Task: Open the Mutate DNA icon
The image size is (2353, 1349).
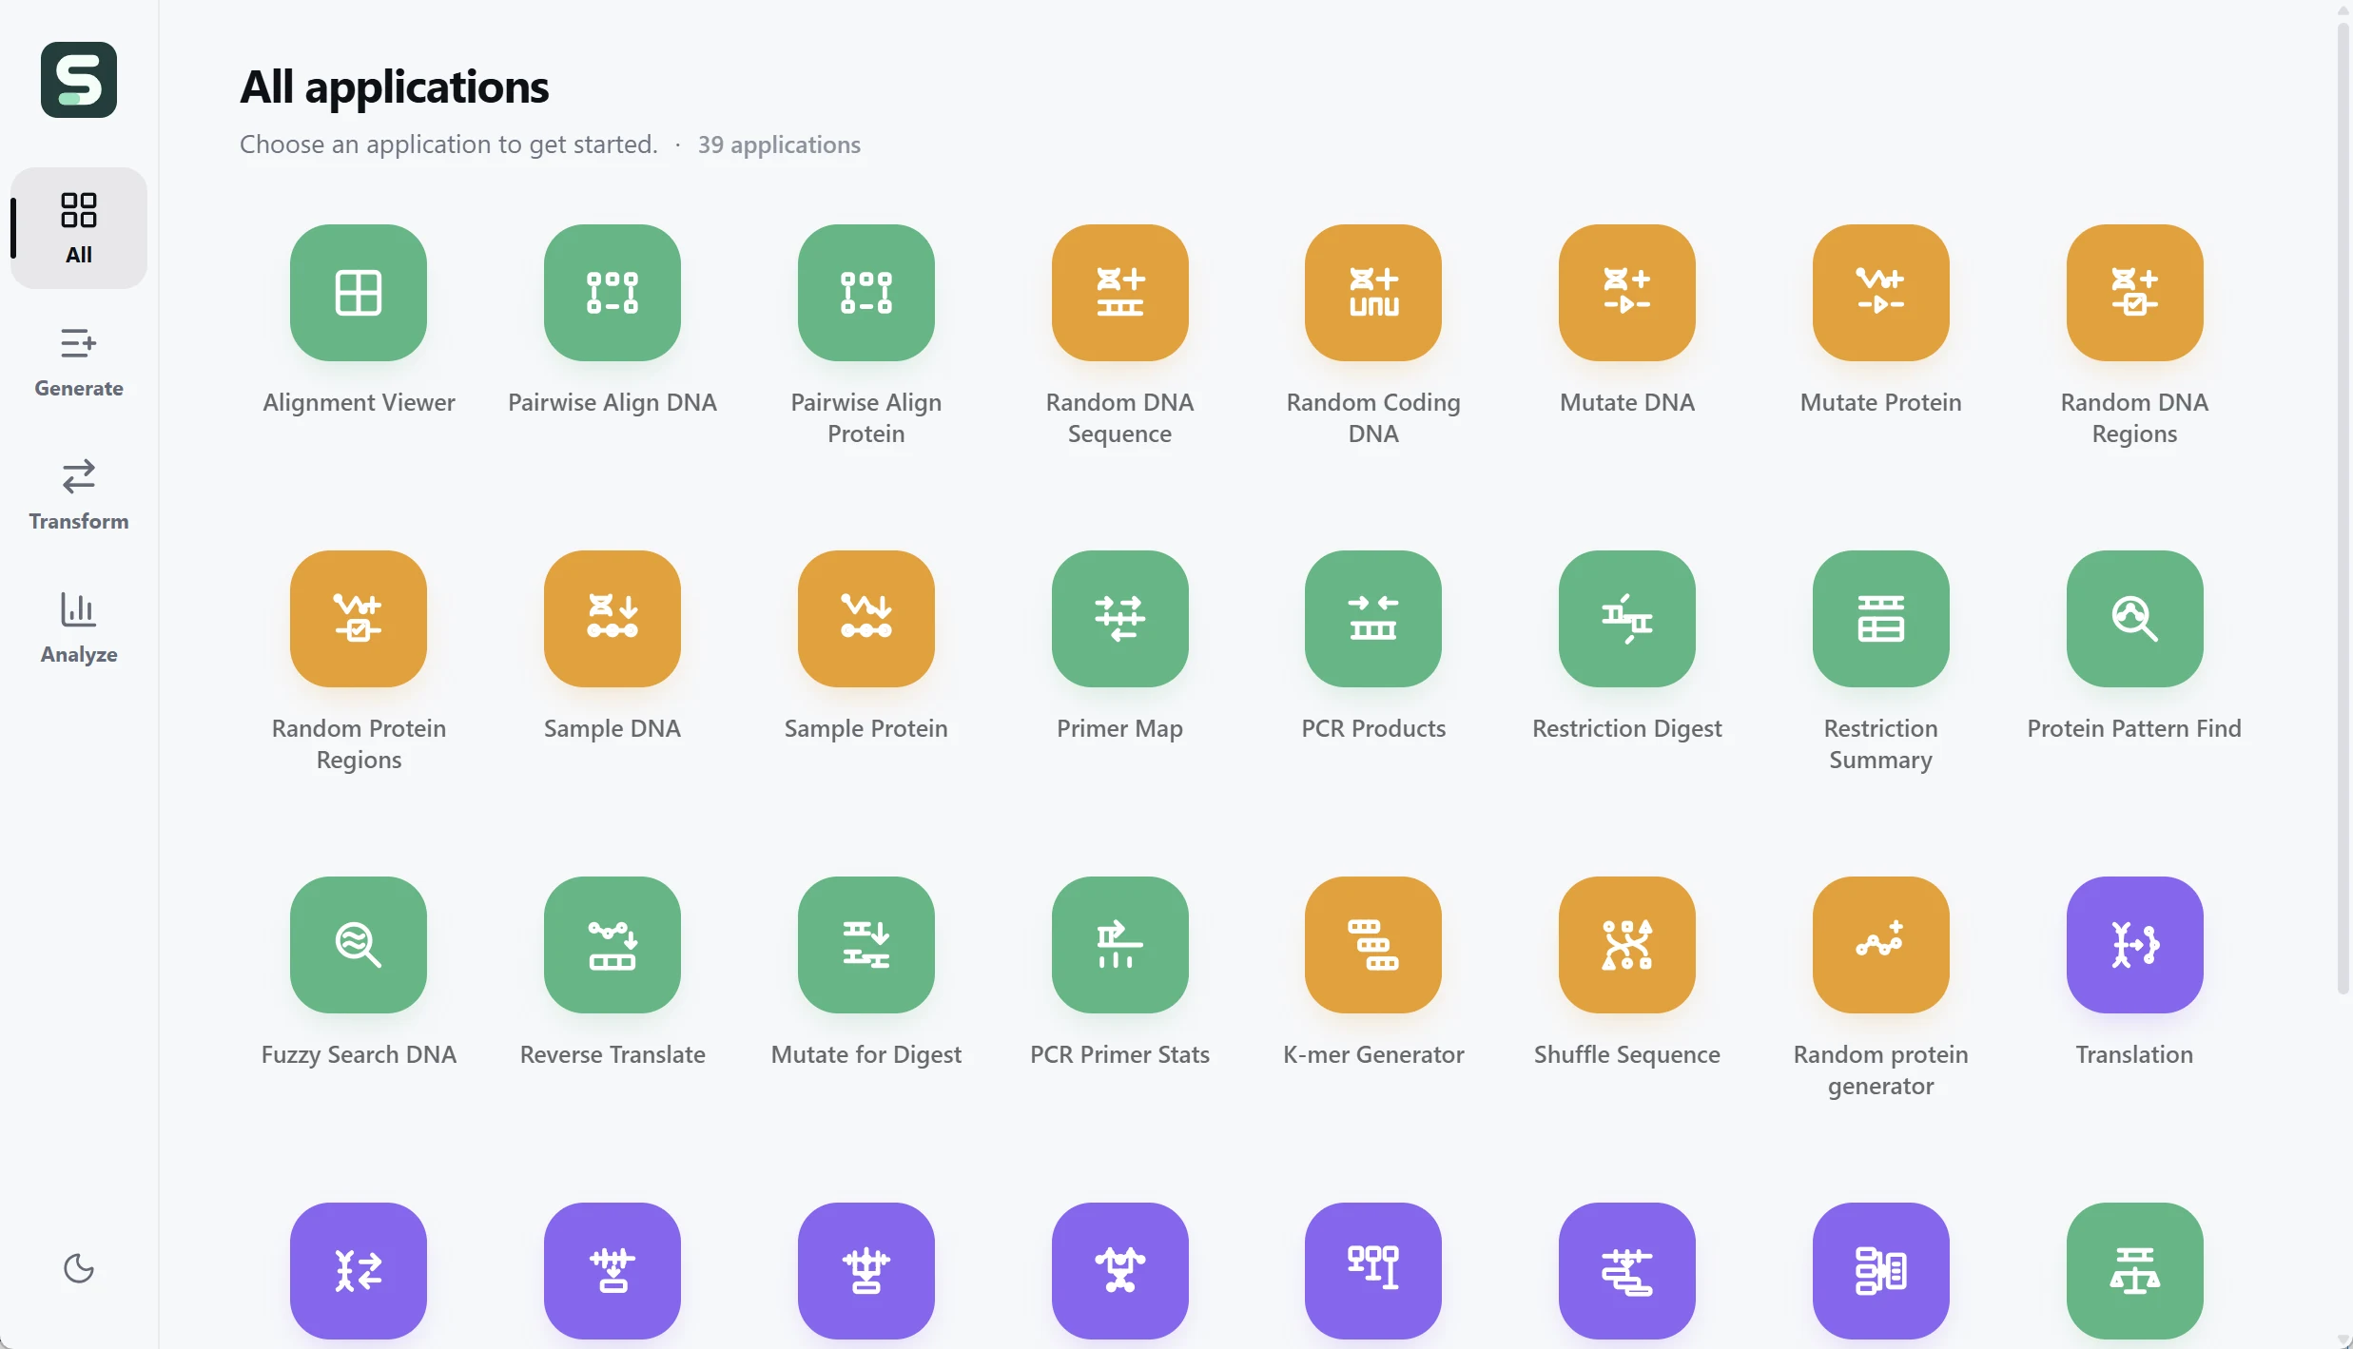Action: coord(1627,293)
